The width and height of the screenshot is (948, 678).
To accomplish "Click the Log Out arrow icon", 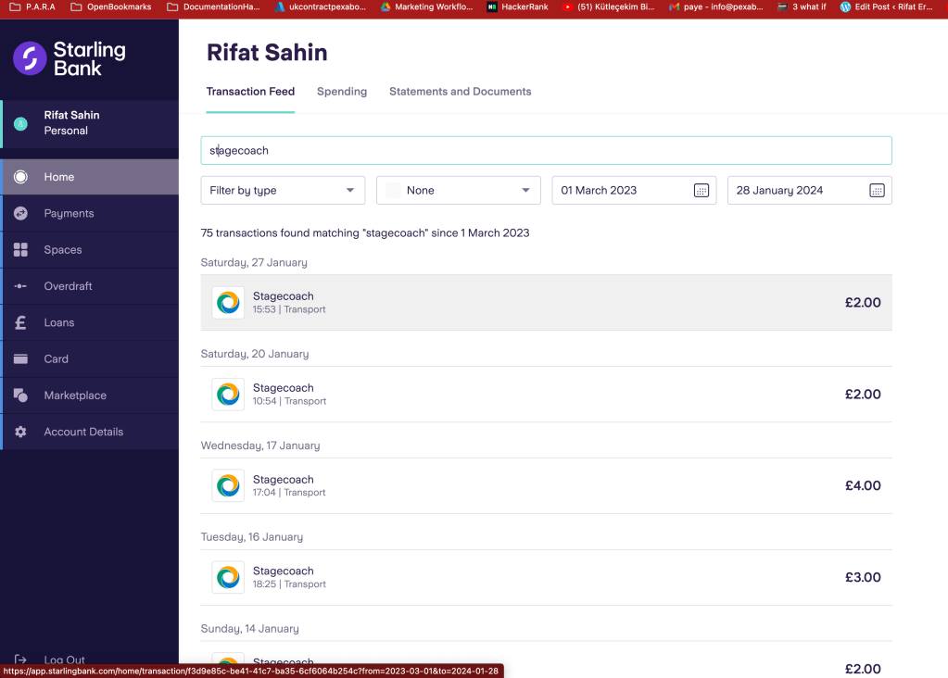I will 20,659.
